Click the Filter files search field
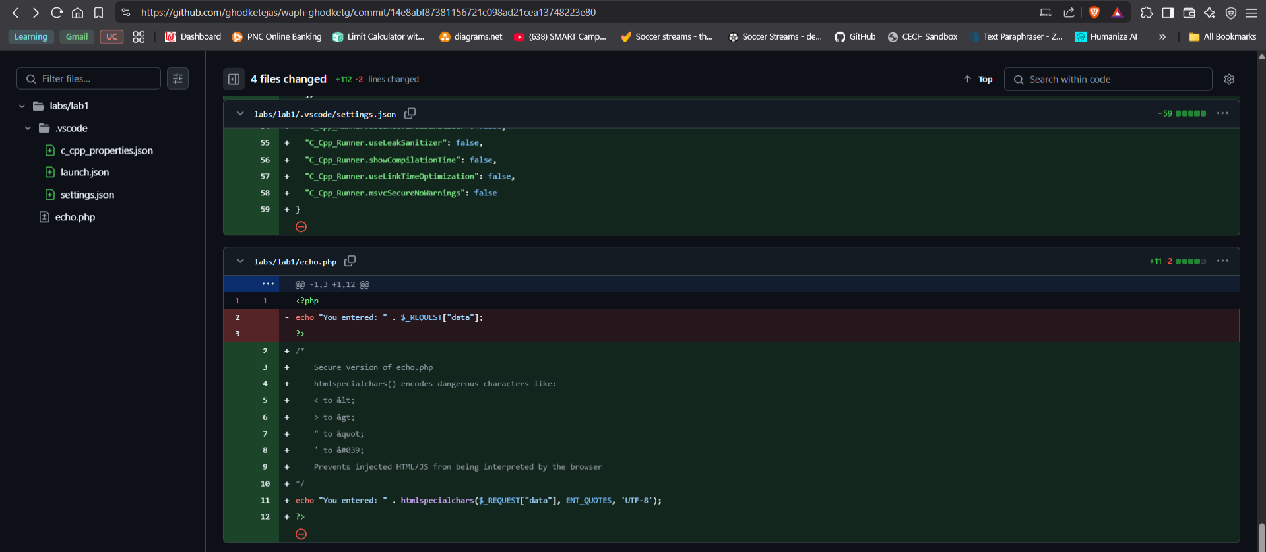Screen dimensions: 1266x552 [88, 78]
